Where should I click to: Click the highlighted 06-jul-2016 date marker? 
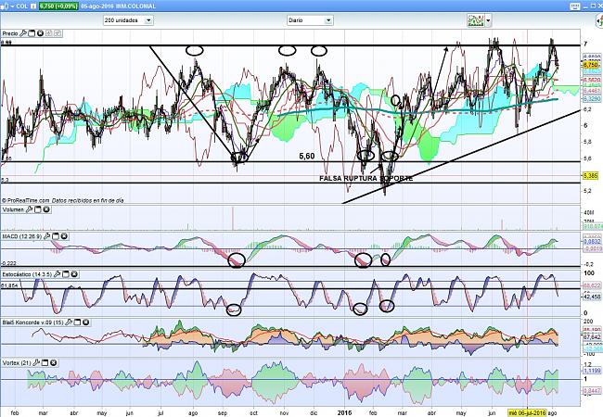(x=527, y=412)
